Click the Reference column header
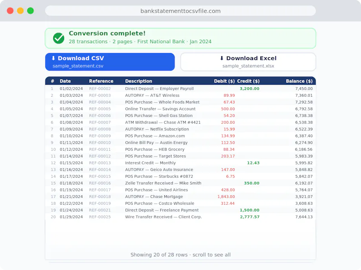This screenshot has height=270, width=361. (x=101, y=81)
